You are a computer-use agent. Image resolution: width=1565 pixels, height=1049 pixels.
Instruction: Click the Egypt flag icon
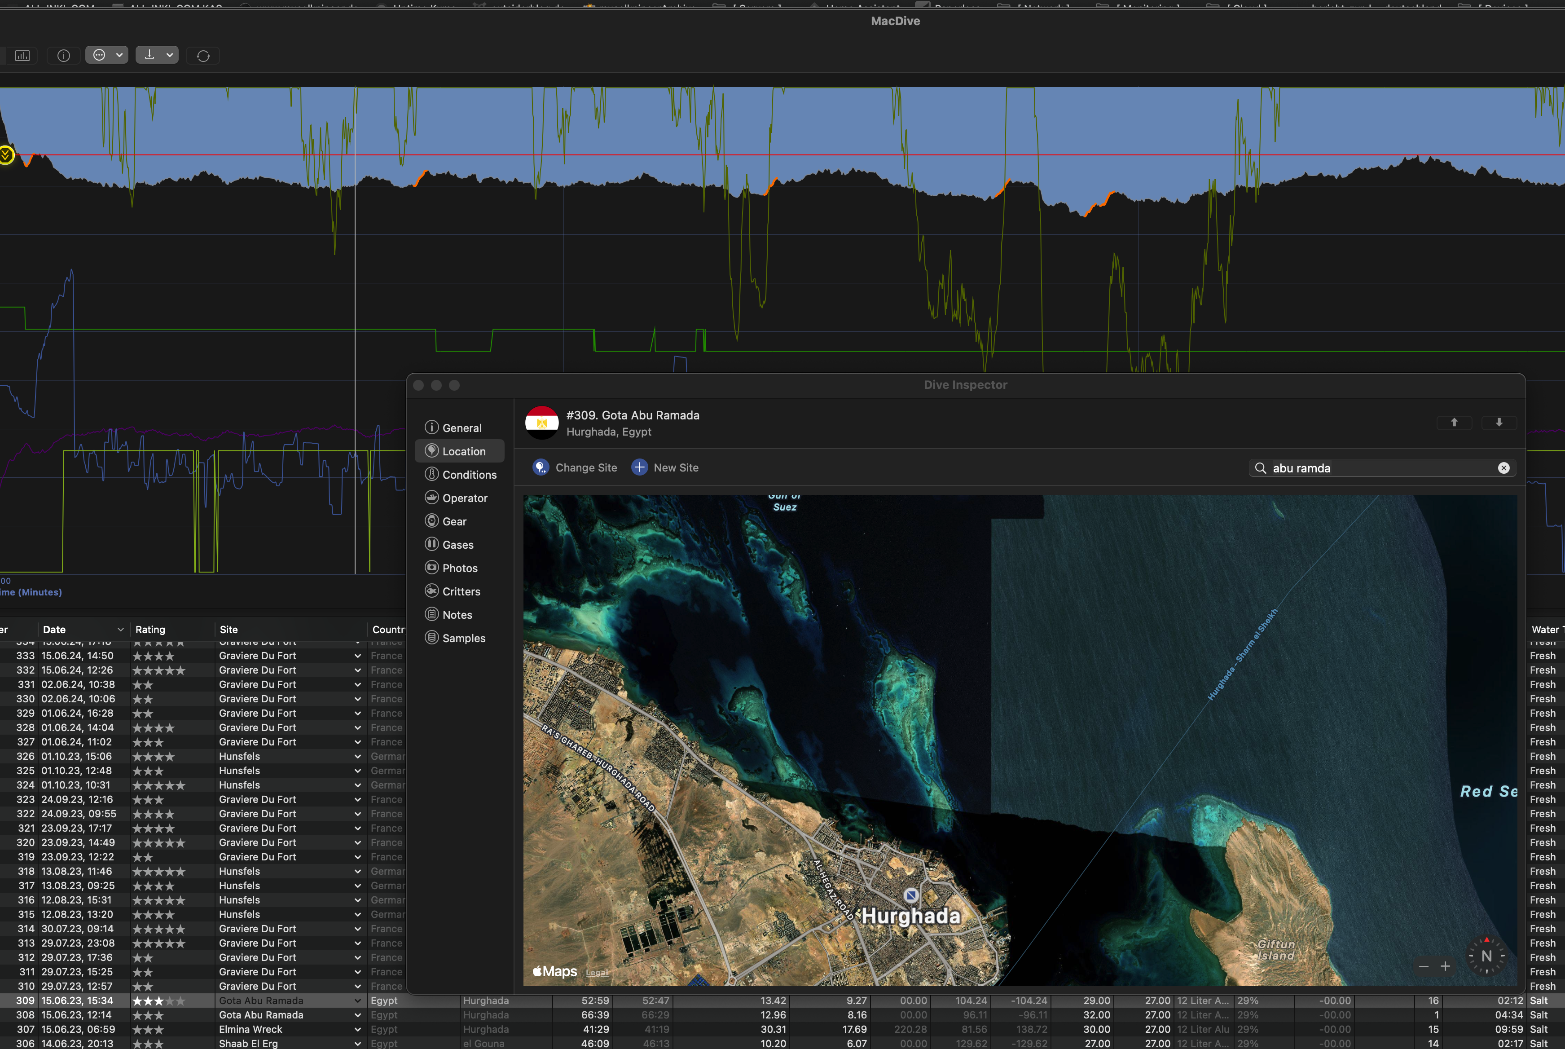[x=542, y=423]
